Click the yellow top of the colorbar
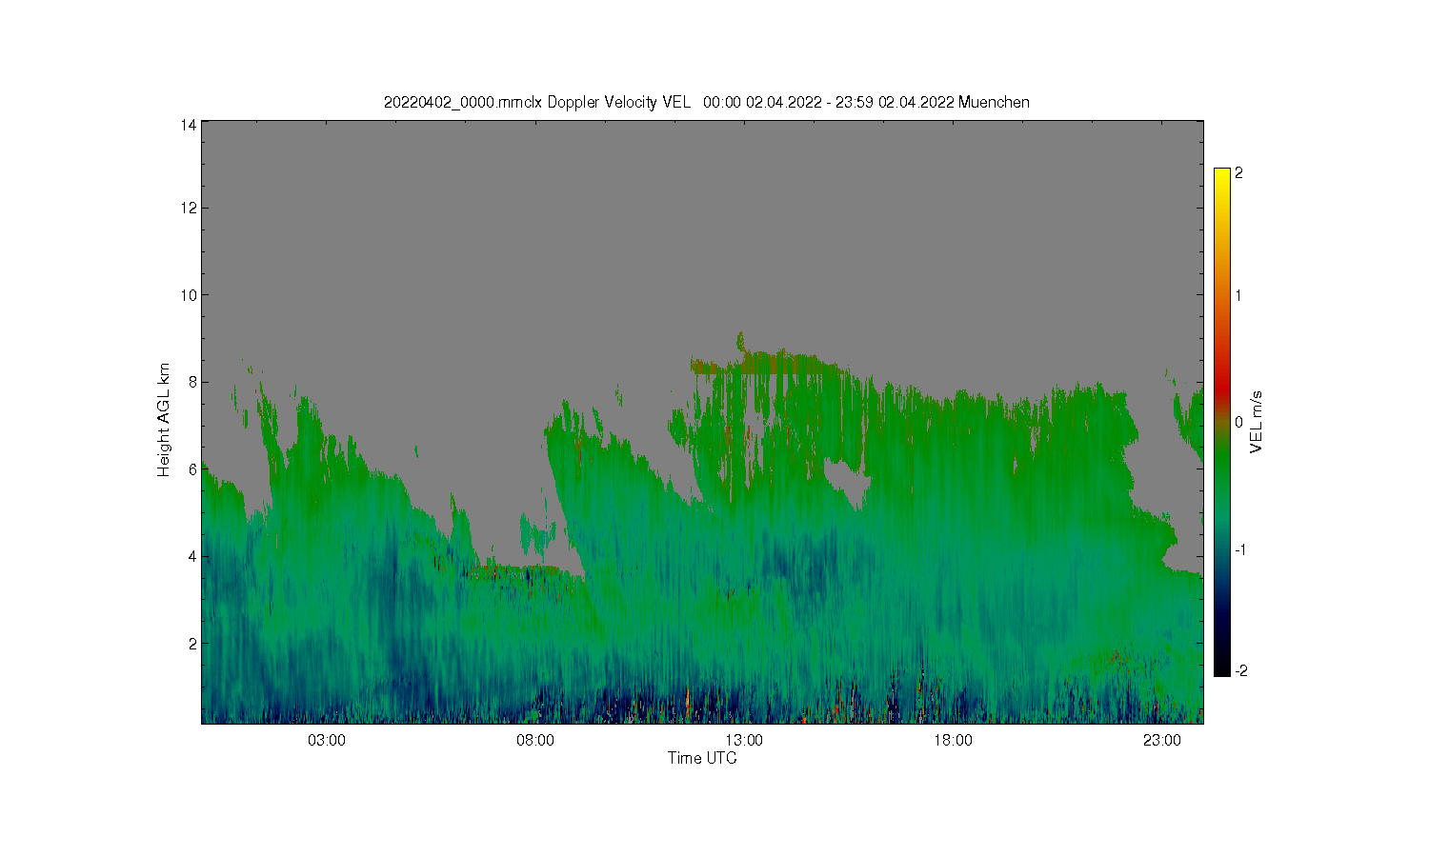 coord(1222,177)
